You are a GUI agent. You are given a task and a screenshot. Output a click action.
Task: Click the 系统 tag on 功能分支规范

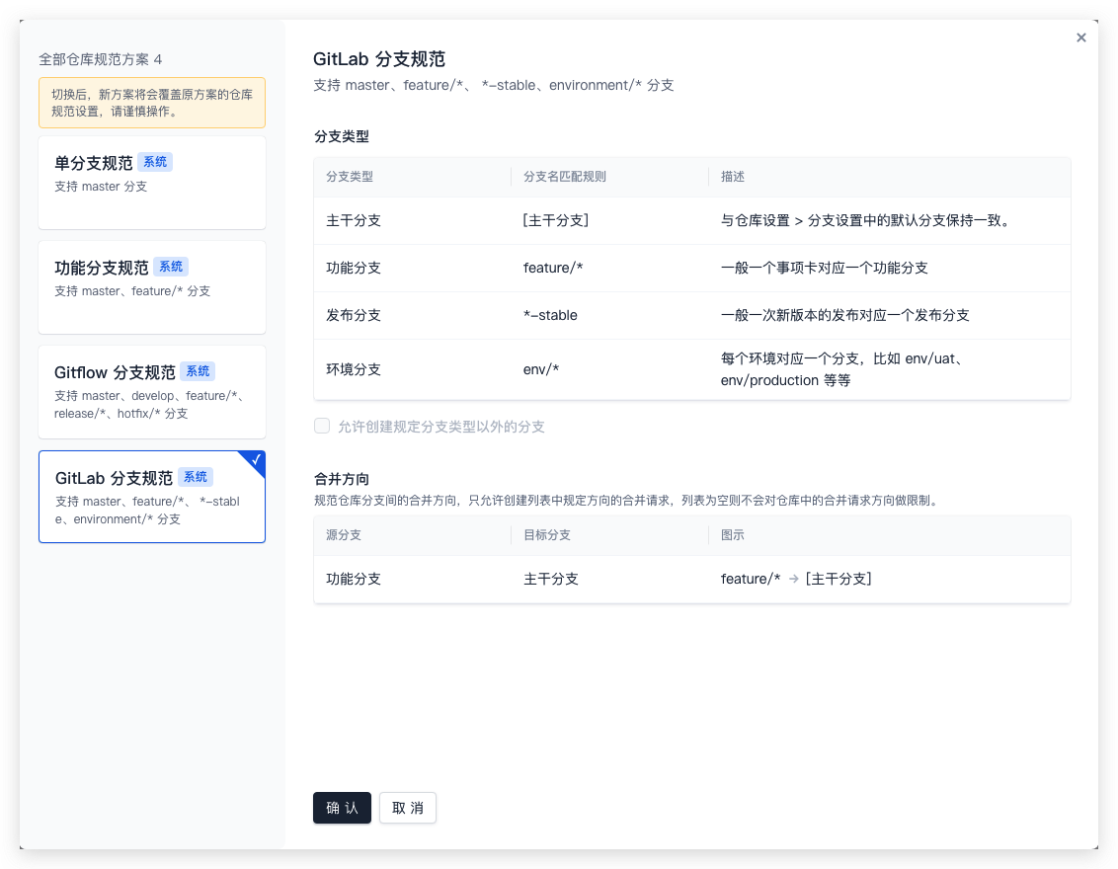171,267
